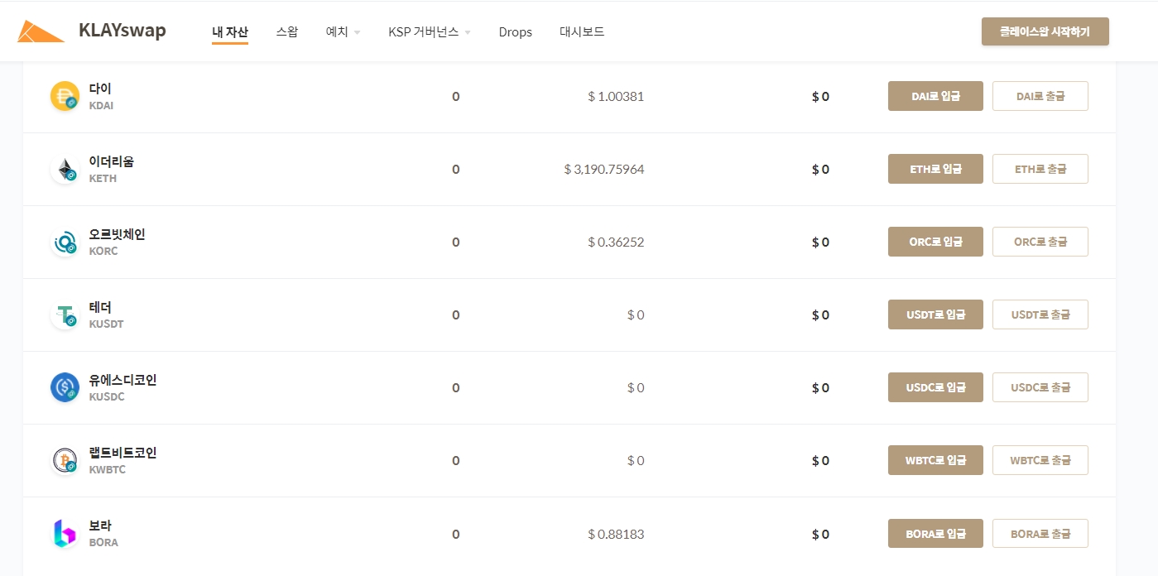This screenshot has width=1158, height=576.
Task: Go to the 스왑 menu
Action: 286,32
